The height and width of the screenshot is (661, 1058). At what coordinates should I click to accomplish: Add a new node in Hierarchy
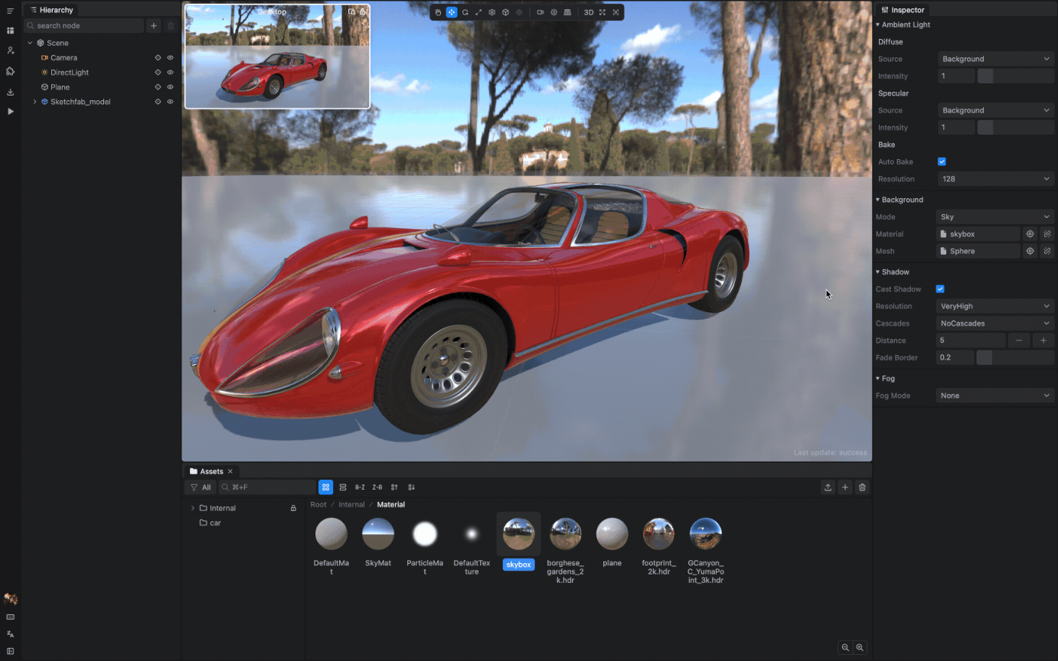click(x=154, y=25)
